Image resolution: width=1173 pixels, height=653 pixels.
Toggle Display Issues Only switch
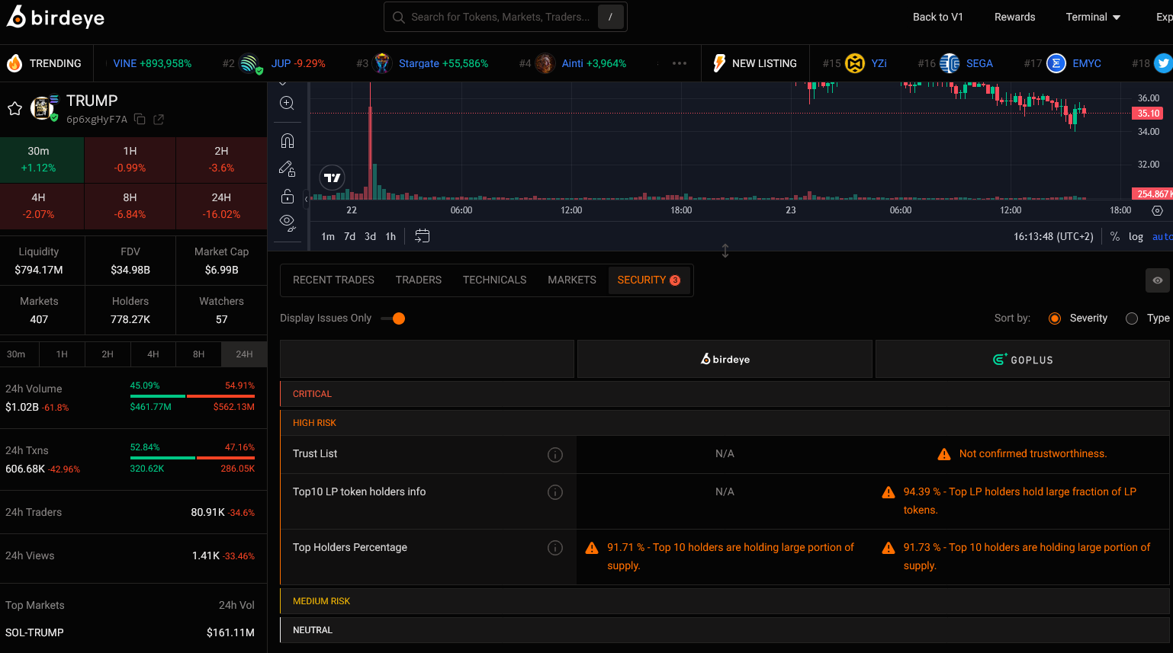point(394,318)
